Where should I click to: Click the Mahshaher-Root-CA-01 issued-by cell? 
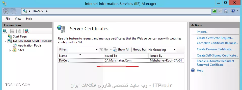[x=166, y=60]
